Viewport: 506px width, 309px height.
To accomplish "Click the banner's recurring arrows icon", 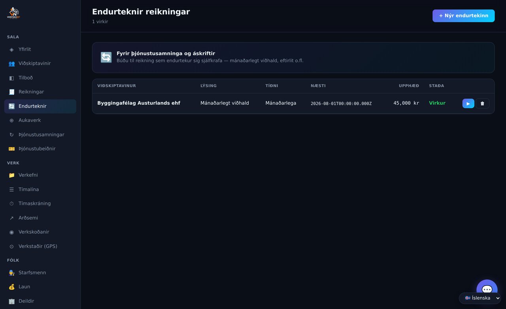I will pyautogui.click(x=106, y=57).
